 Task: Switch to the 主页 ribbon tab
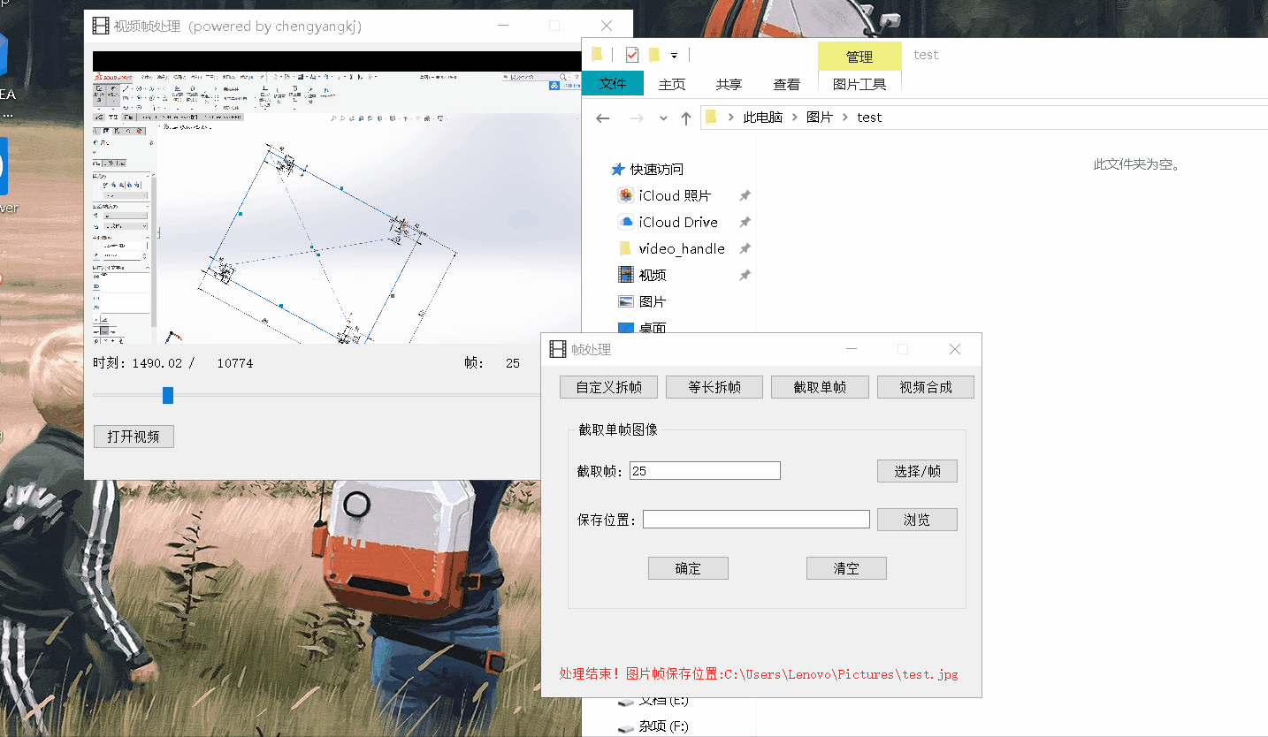pyautogui.click(x=672, y=84)
